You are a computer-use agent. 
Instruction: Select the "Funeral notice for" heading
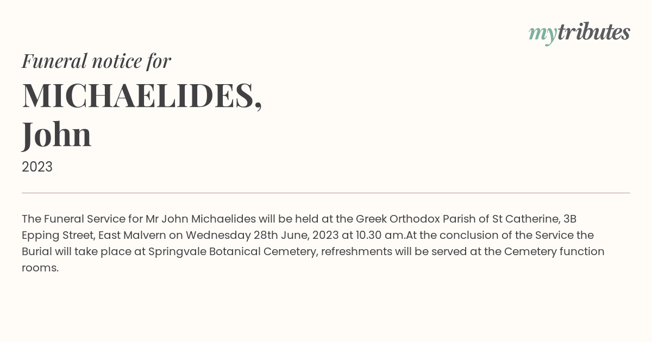coord(96,61)
